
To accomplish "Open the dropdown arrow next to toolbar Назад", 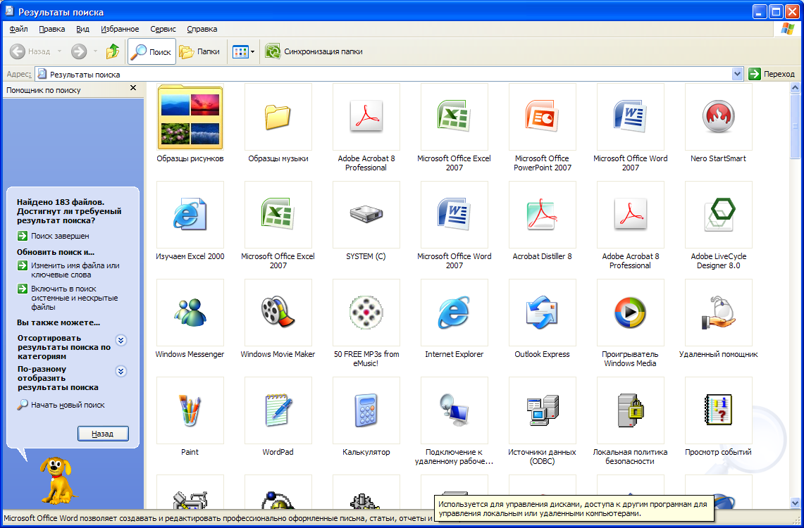I will 59,51.
